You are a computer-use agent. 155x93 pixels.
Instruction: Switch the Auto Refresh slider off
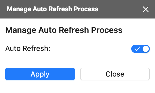pos(141,49)
